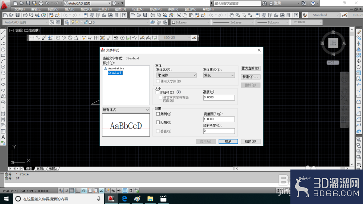The height and width of the screenshot is (204, 363).
Task: Select the Line draw tool
Action: pyautogui.click(x=3, y=32)
